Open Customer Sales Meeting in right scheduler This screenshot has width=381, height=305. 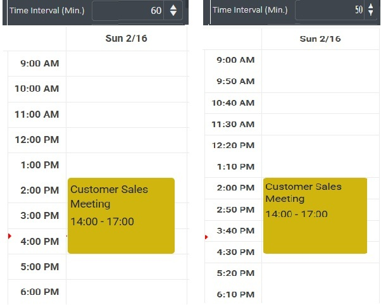click(x=315, y=216)
